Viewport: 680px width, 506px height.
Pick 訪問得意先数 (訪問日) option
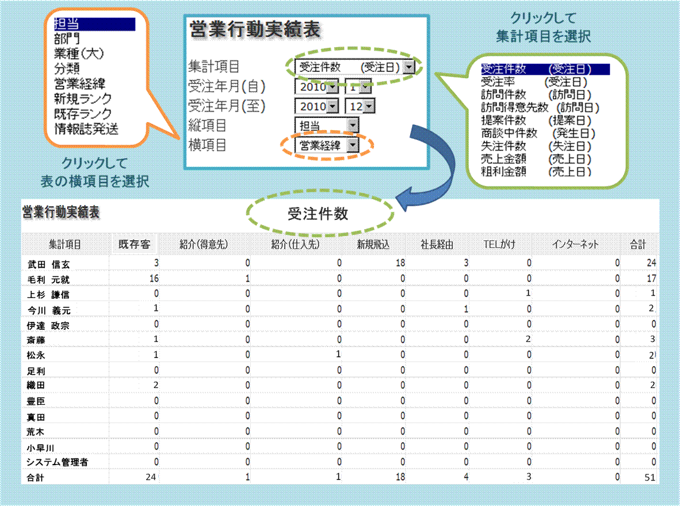click(x=540, y=108)
